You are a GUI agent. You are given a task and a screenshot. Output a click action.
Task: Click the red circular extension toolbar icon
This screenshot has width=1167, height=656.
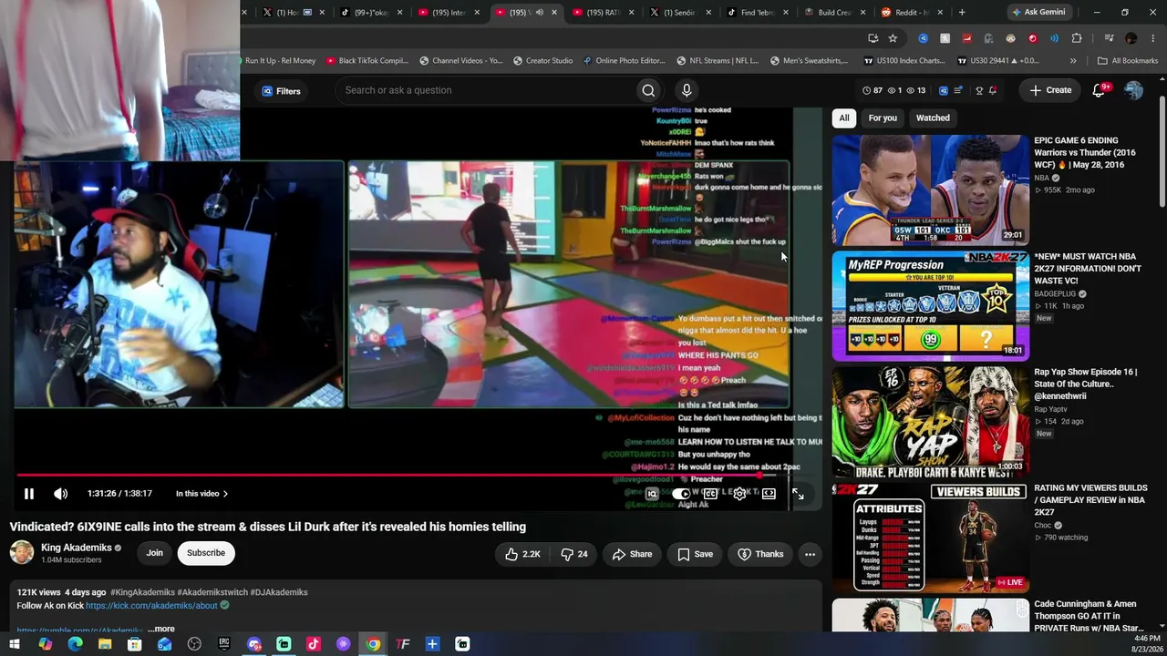click(x=1032, y=38)
